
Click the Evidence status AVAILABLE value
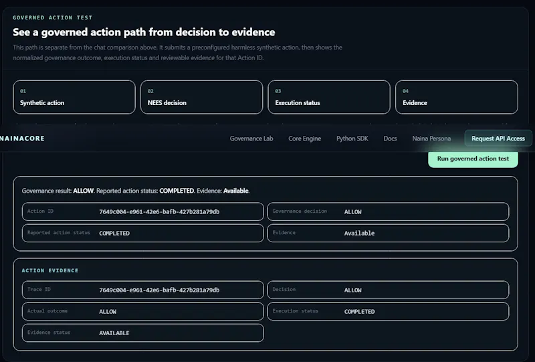114,333
